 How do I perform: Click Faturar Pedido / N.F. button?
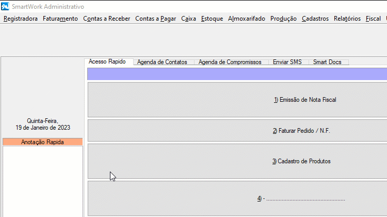(x=237, y=131)
